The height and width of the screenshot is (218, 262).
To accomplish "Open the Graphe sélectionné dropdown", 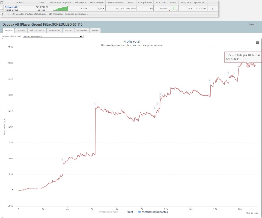I will tap(53, 36).
